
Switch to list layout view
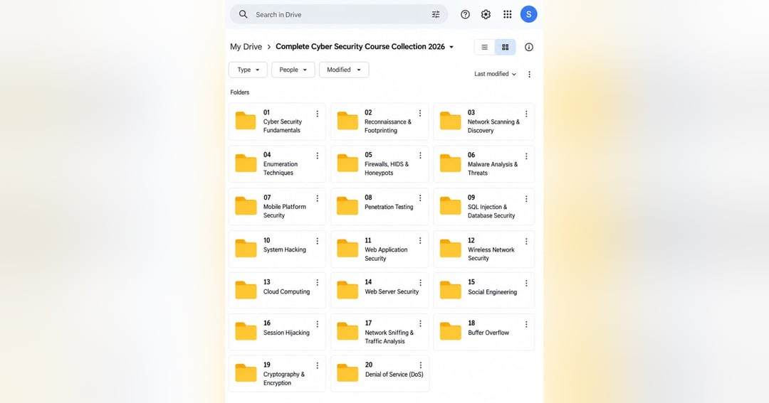(x=485, y=47)
